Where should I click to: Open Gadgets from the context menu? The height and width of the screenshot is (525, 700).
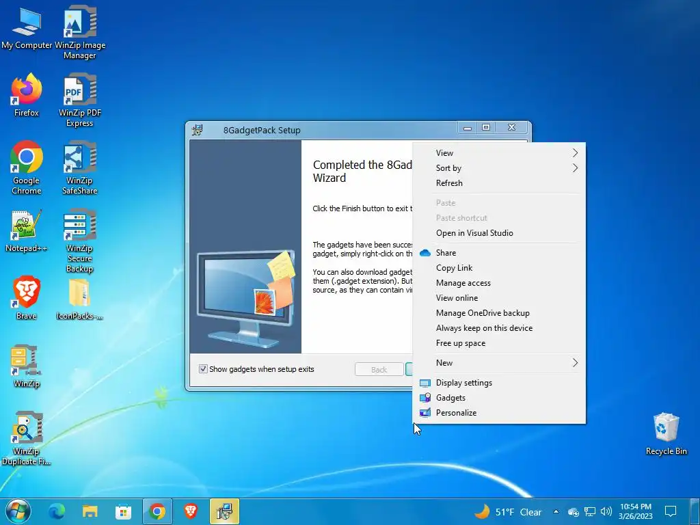(499, 398)
